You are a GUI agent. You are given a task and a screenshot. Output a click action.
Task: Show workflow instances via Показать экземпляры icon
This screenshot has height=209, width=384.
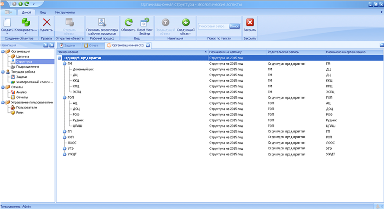102,23
